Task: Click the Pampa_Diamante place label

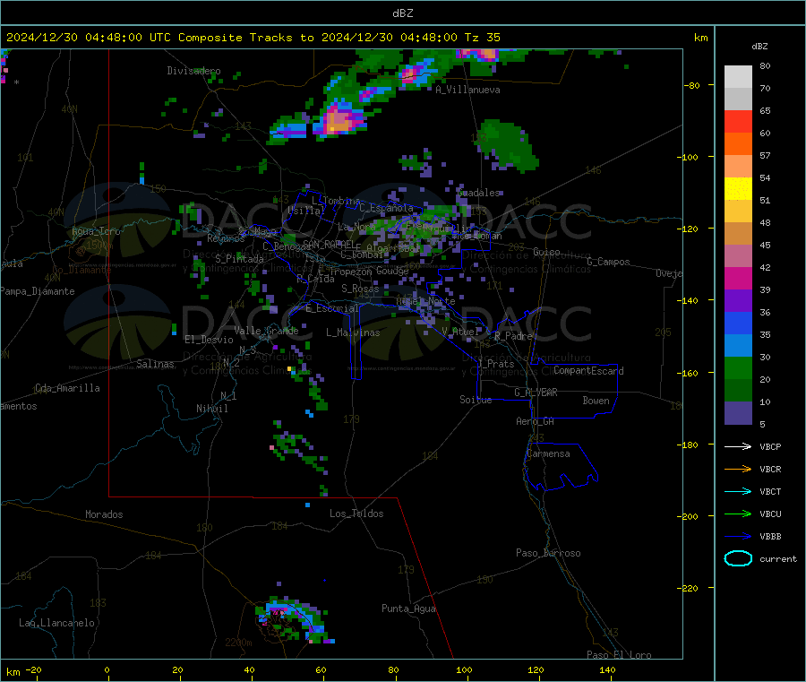Action: pyautogui.click(x=38, y=291)
